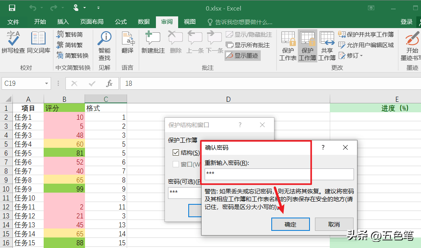Click the 删除 comment button

point(175,42)
